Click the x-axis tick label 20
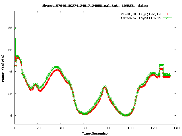 point(38,128)
